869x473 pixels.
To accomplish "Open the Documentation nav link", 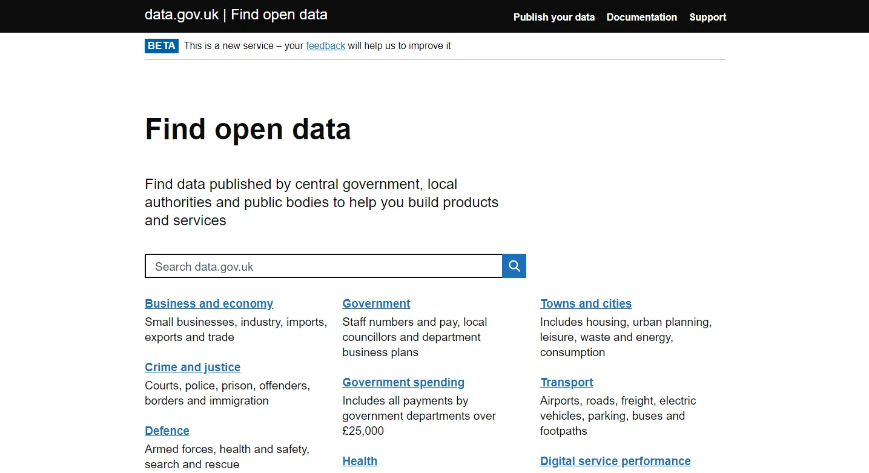I will pos(642,17).
